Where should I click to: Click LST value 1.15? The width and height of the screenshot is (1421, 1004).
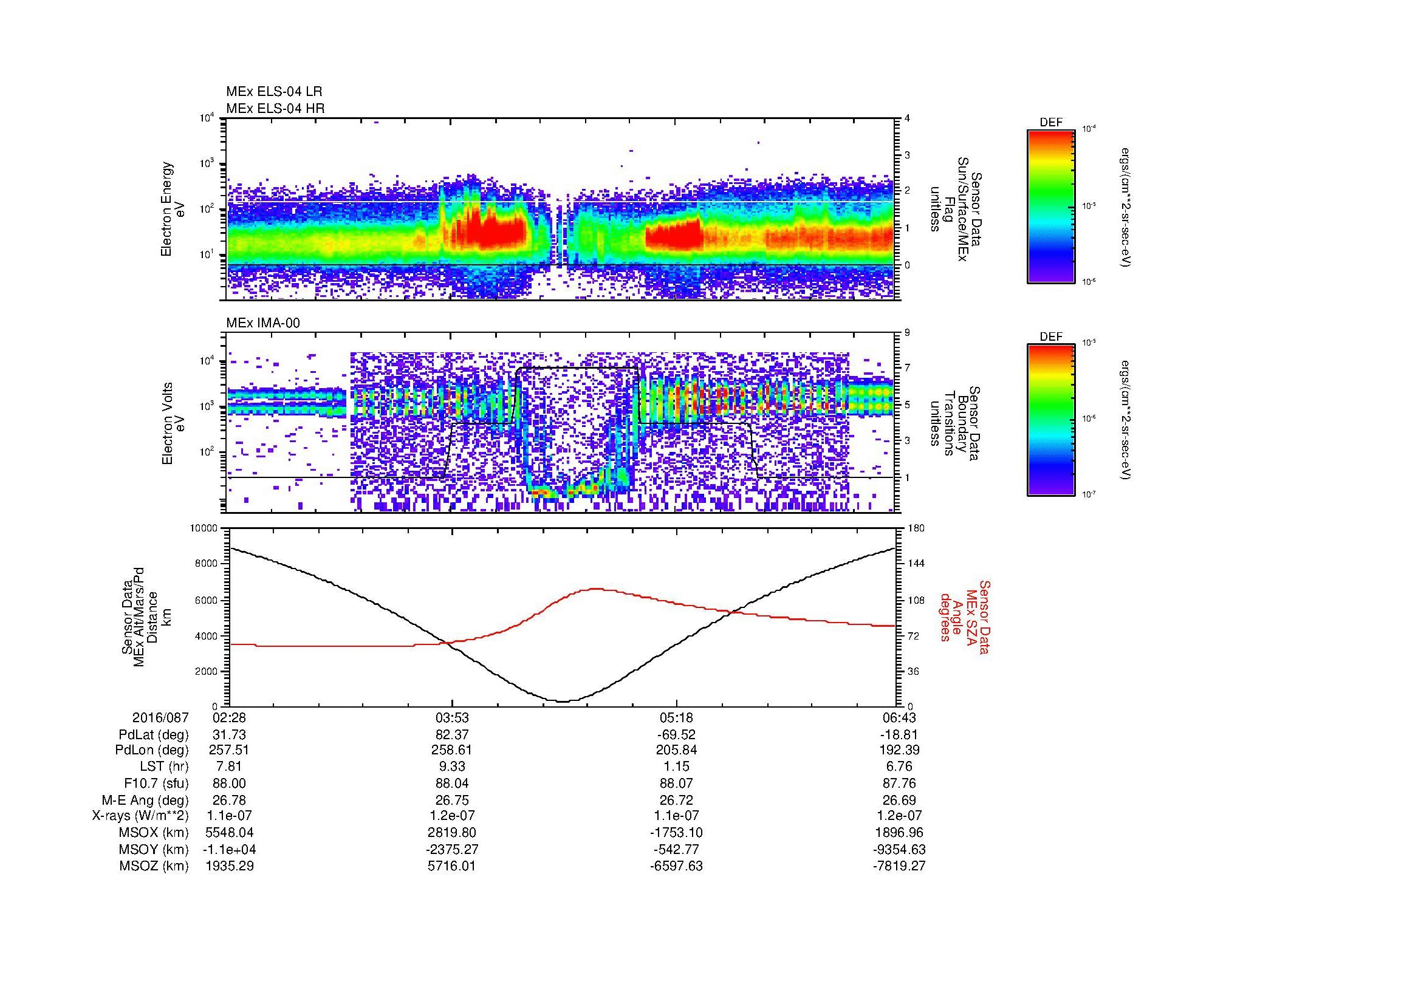pyautogui.click(x=676, y=767)
